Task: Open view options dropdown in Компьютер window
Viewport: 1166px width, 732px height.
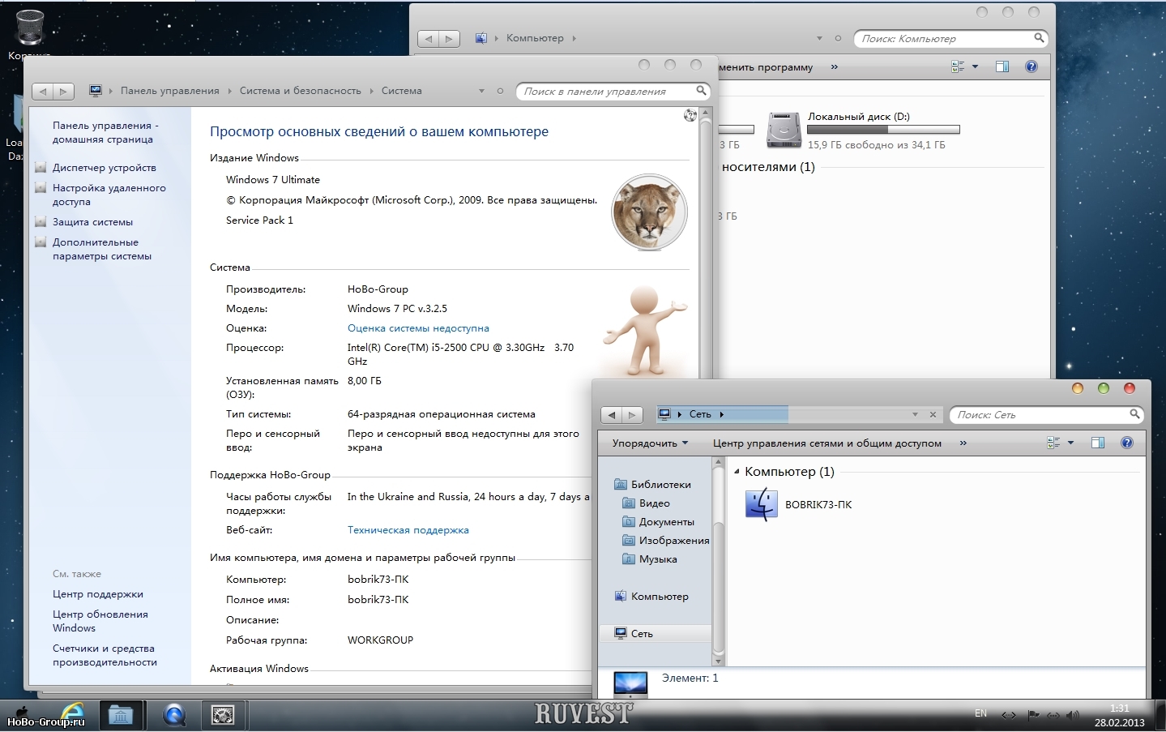Action: (x=975, y=66)
